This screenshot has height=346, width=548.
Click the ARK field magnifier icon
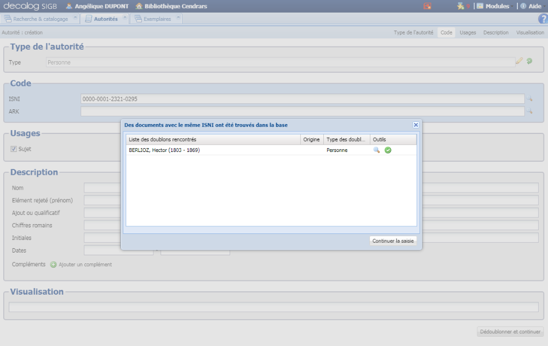(x=529, y=111)
